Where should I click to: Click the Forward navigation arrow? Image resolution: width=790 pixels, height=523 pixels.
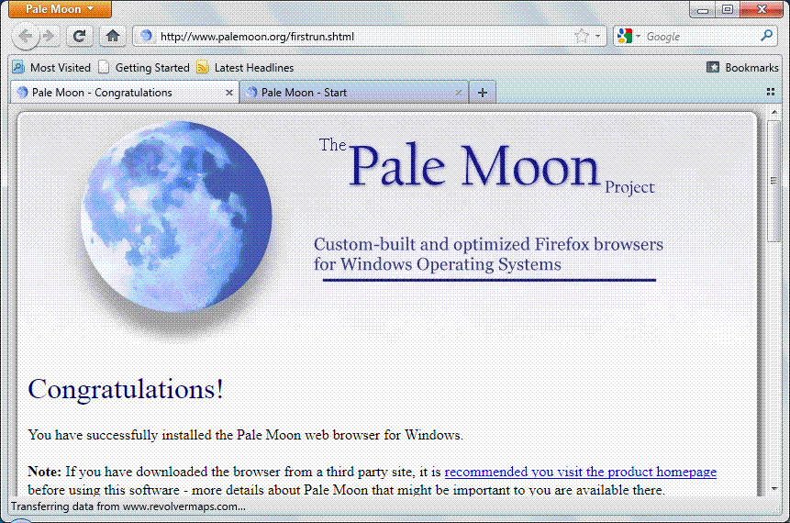[49, 37]
